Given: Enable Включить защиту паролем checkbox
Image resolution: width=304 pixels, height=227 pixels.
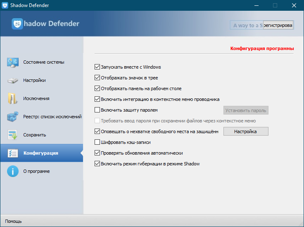Looking at the screenshot, I should (97, 110).
